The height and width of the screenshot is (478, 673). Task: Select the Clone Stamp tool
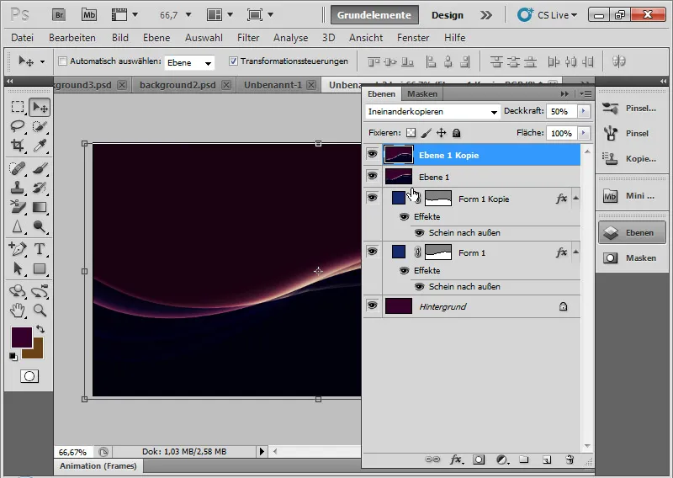[18, 188]
